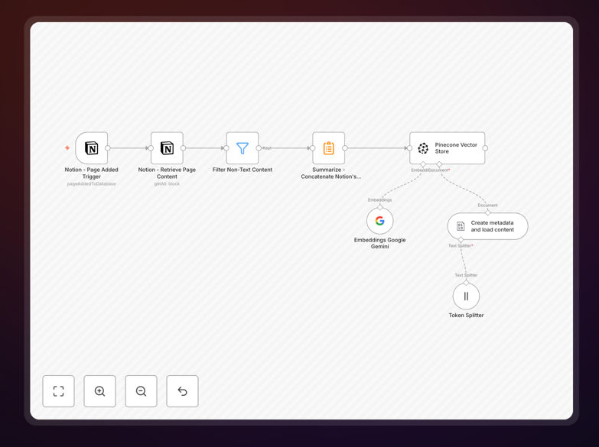Click the "Filter Non-Text Content" label
Image resolution: width=599 pixels, height=447 pixels.
[243, 170]
